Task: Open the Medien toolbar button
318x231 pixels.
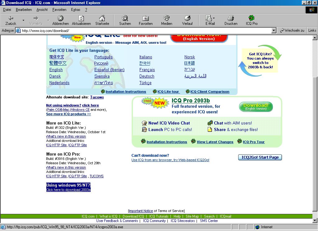Action: 166,20
